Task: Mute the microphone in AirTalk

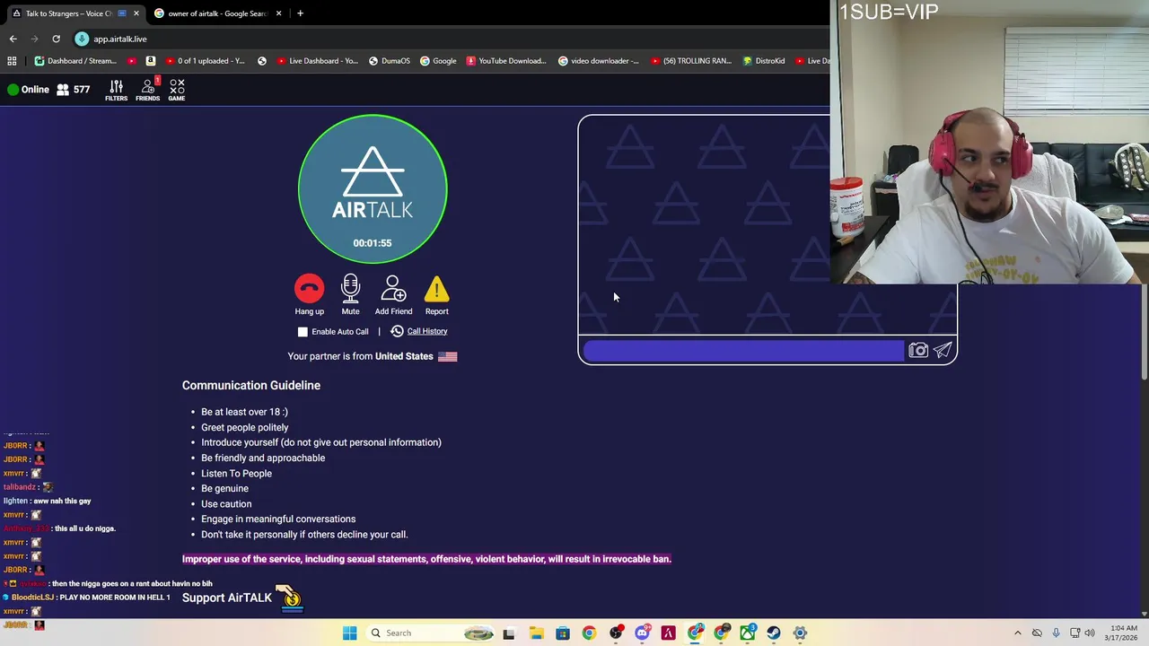Action: point(350,295)
